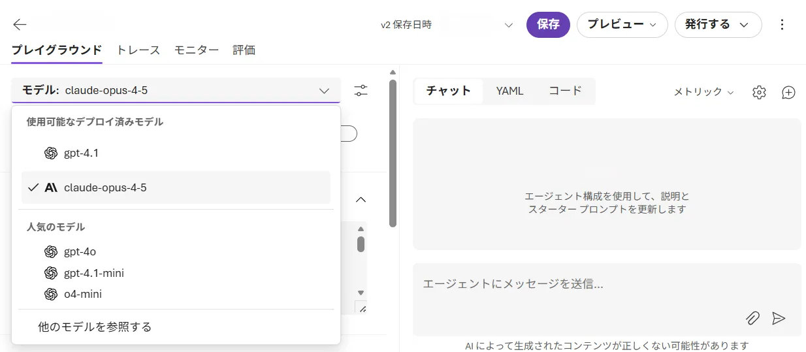
Task: Send message with paper plane icon
Action: 779,318
